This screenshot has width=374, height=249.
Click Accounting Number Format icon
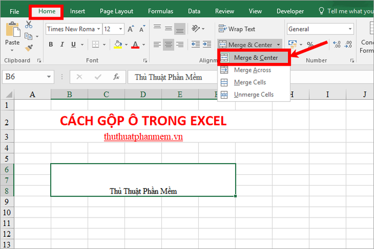coord(292,44)
